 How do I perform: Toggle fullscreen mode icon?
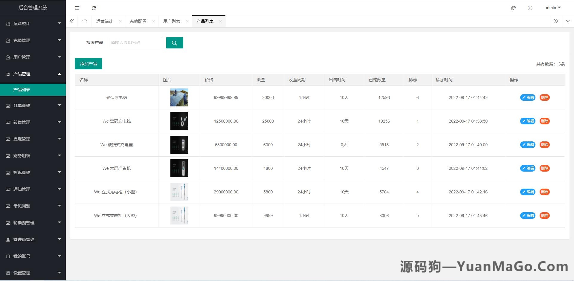point(530,8)
